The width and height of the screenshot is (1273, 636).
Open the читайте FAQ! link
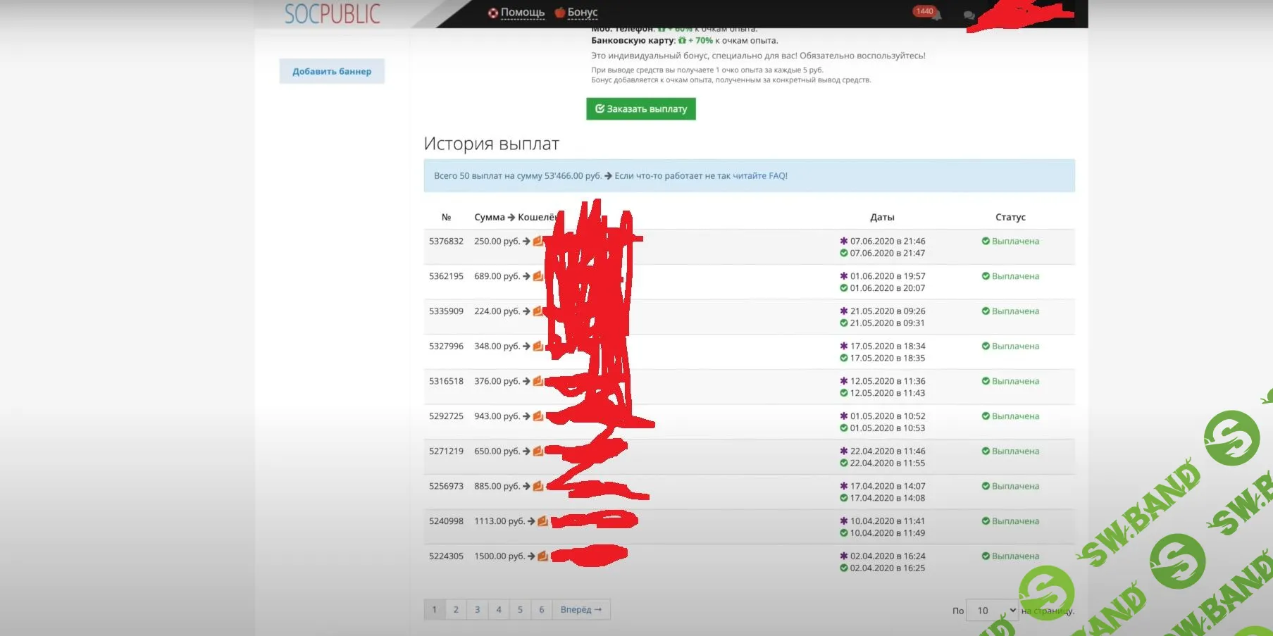pos(760,175)
